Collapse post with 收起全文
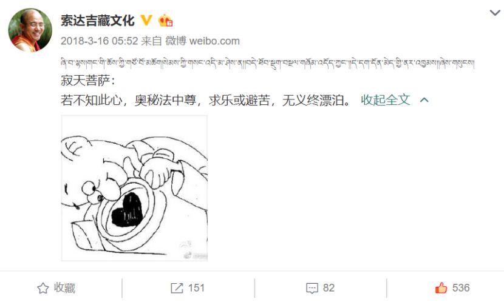The width and height of the screenshot is (504, 302). coord(386,100)
